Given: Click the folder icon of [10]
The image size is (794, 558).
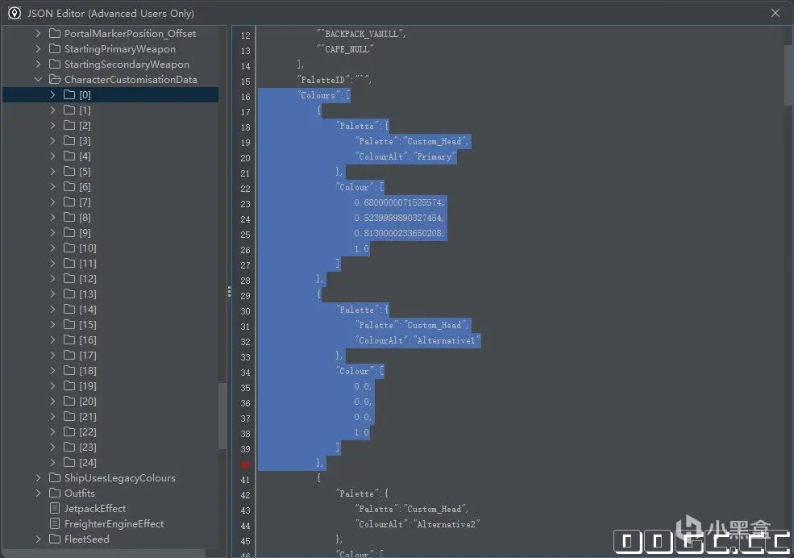Looking at the screenshot, I should [x=69, y=248].
